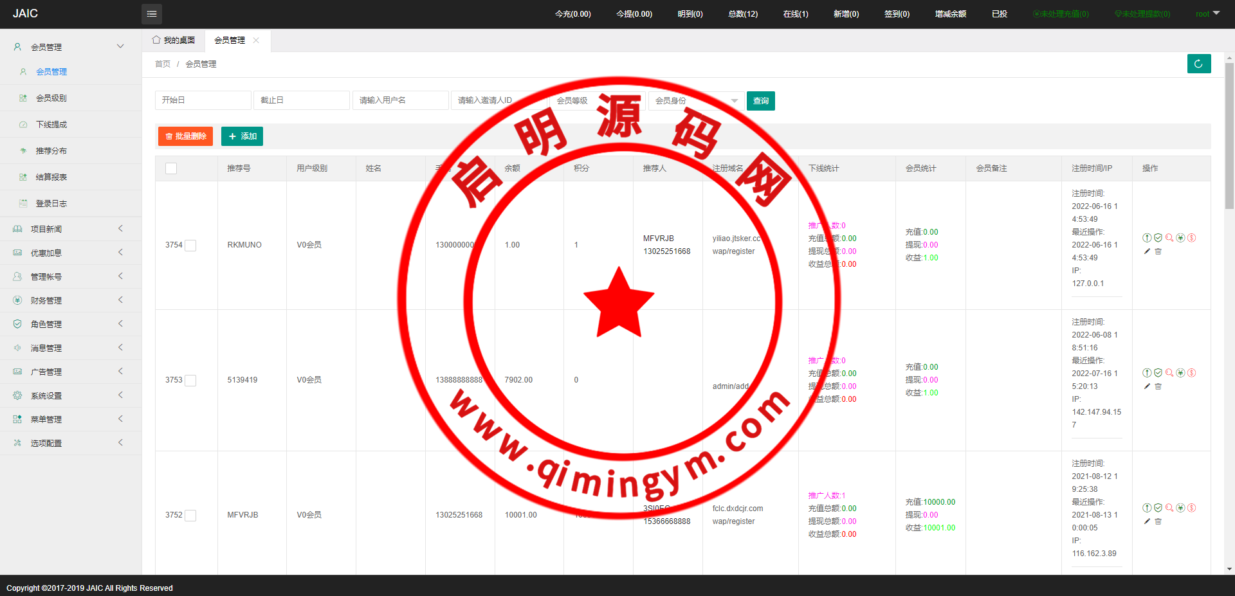The width and height of the screenshot is (1235, 596).
Task: Click the green refresh icon button
Action: click(x=1198, y=64)
